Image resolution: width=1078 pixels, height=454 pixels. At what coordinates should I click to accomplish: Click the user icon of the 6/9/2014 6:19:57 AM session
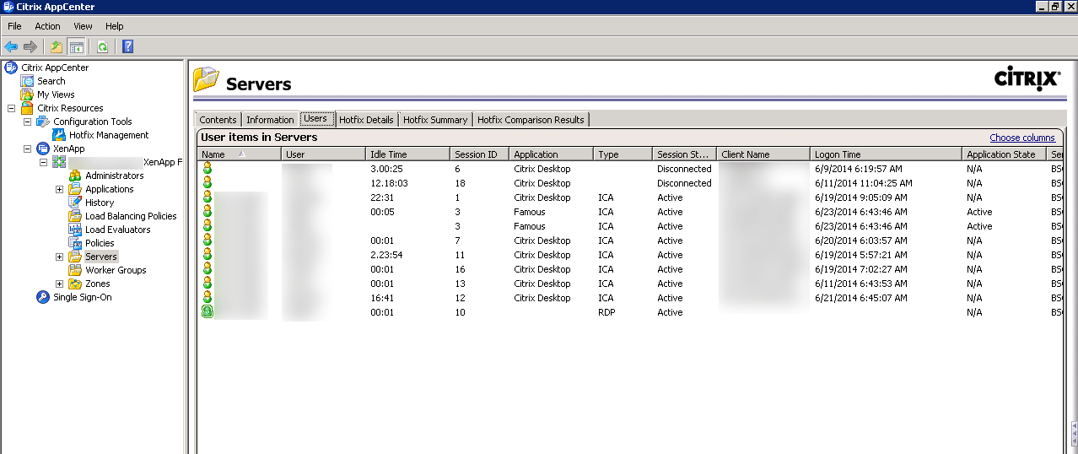tap(208, 169)
